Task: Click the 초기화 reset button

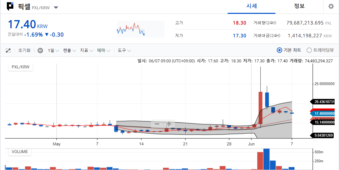Action: point(24,50)
